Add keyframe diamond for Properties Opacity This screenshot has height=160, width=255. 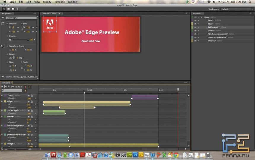pyautogui.click(x=7, y=36)
